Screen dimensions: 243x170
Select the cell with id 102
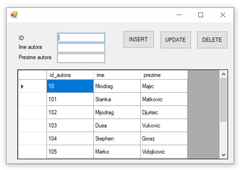(x=70, y=113)
